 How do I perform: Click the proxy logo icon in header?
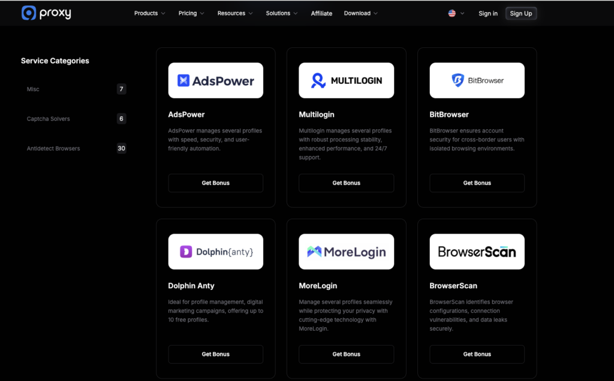29,13
